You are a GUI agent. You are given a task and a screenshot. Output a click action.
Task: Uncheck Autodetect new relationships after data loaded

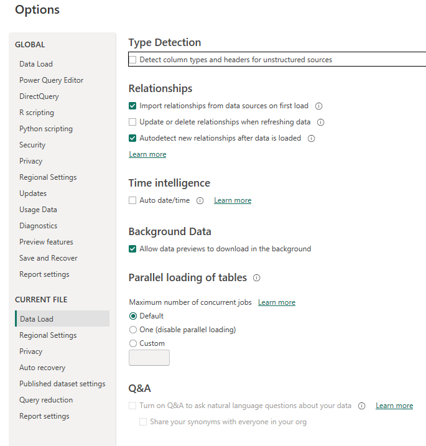[x=132, y=138]
